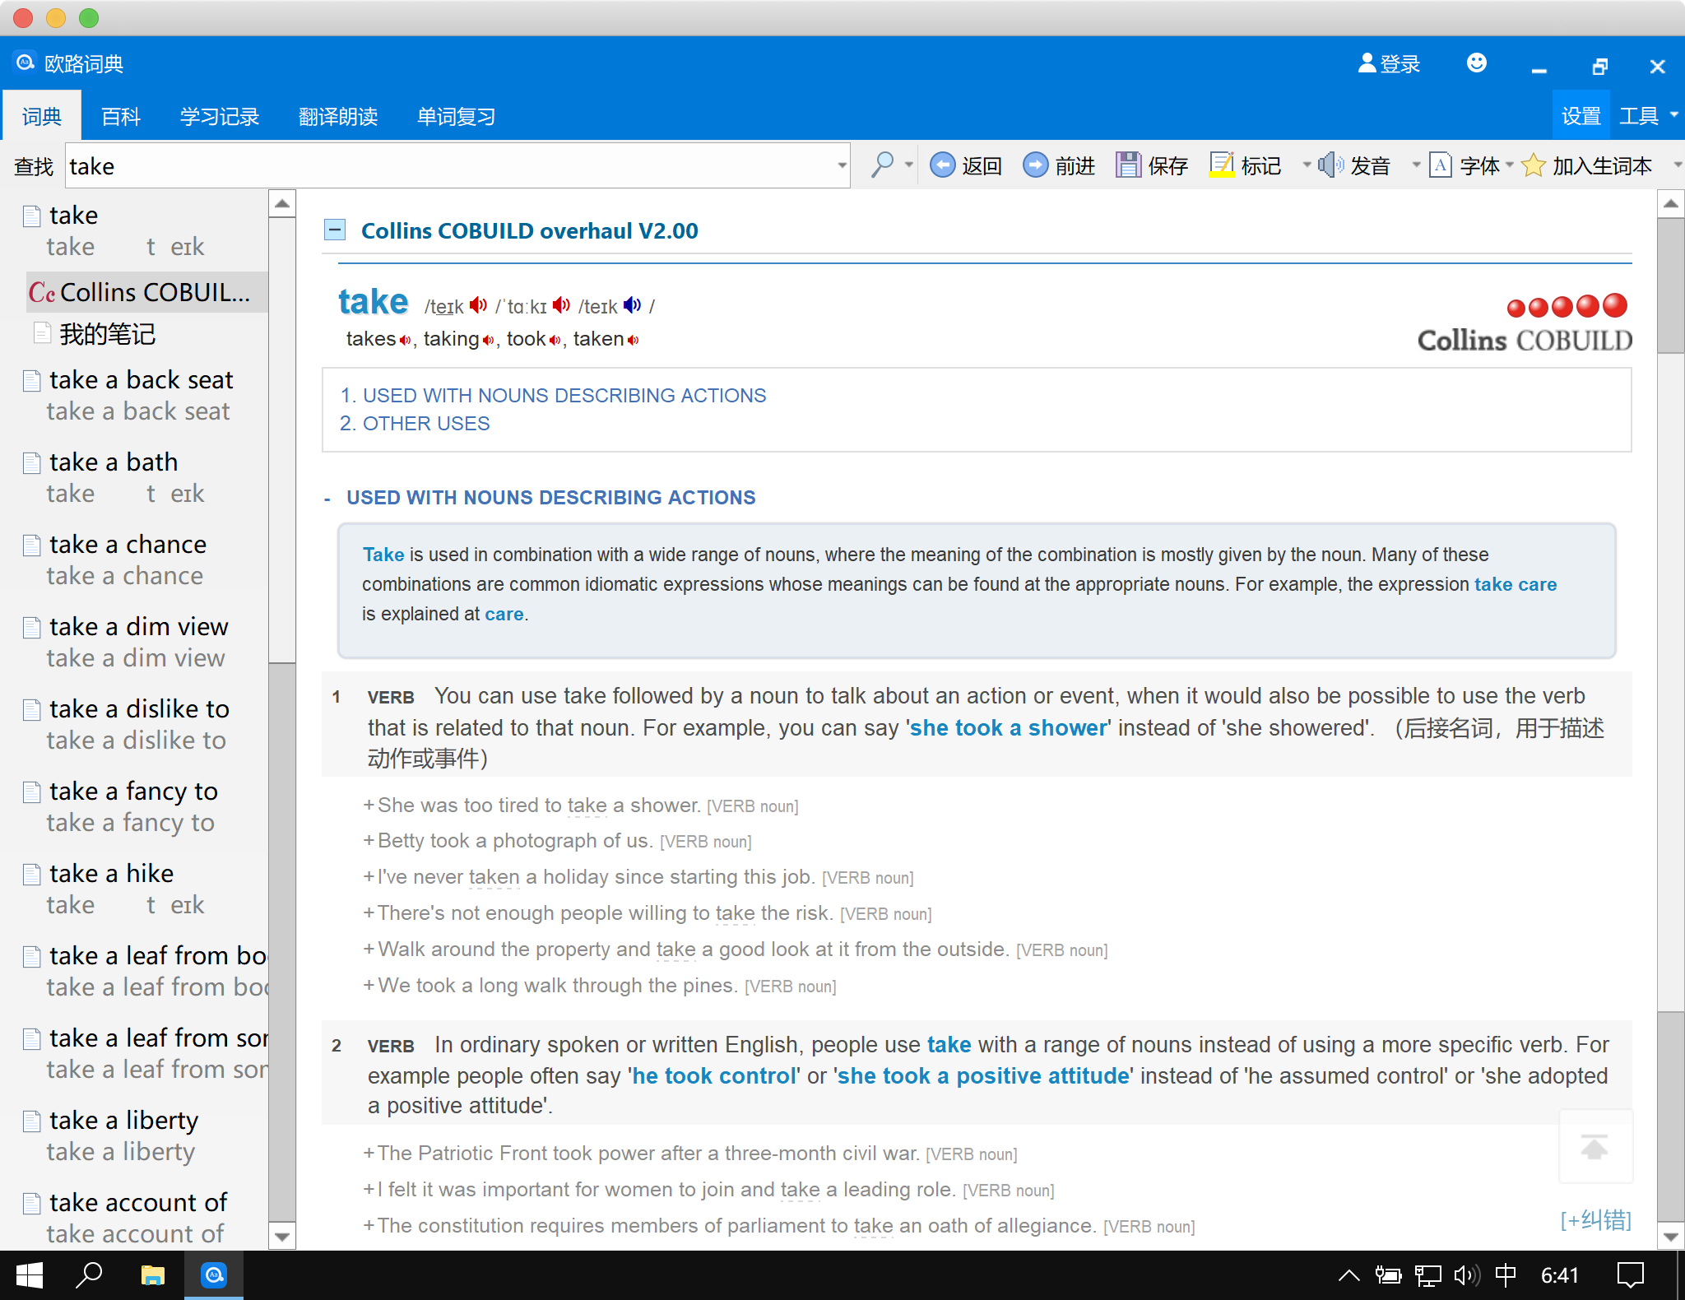Click the 纠错 correction link
This screenshot has width=1685, height=1300.
point(1595,1219)
